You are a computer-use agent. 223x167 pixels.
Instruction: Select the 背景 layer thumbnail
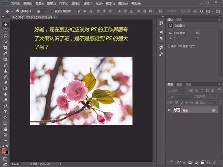177,110
